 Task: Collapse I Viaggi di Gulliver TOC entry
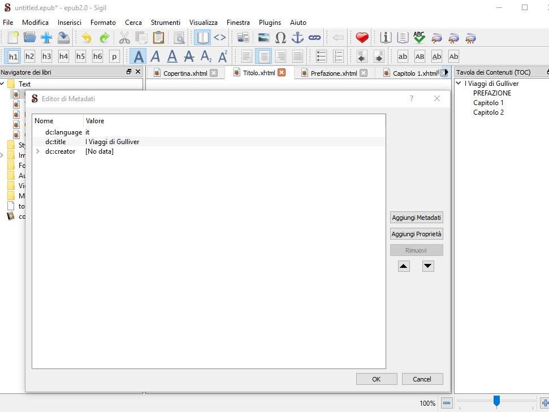[x=459, y=84]
